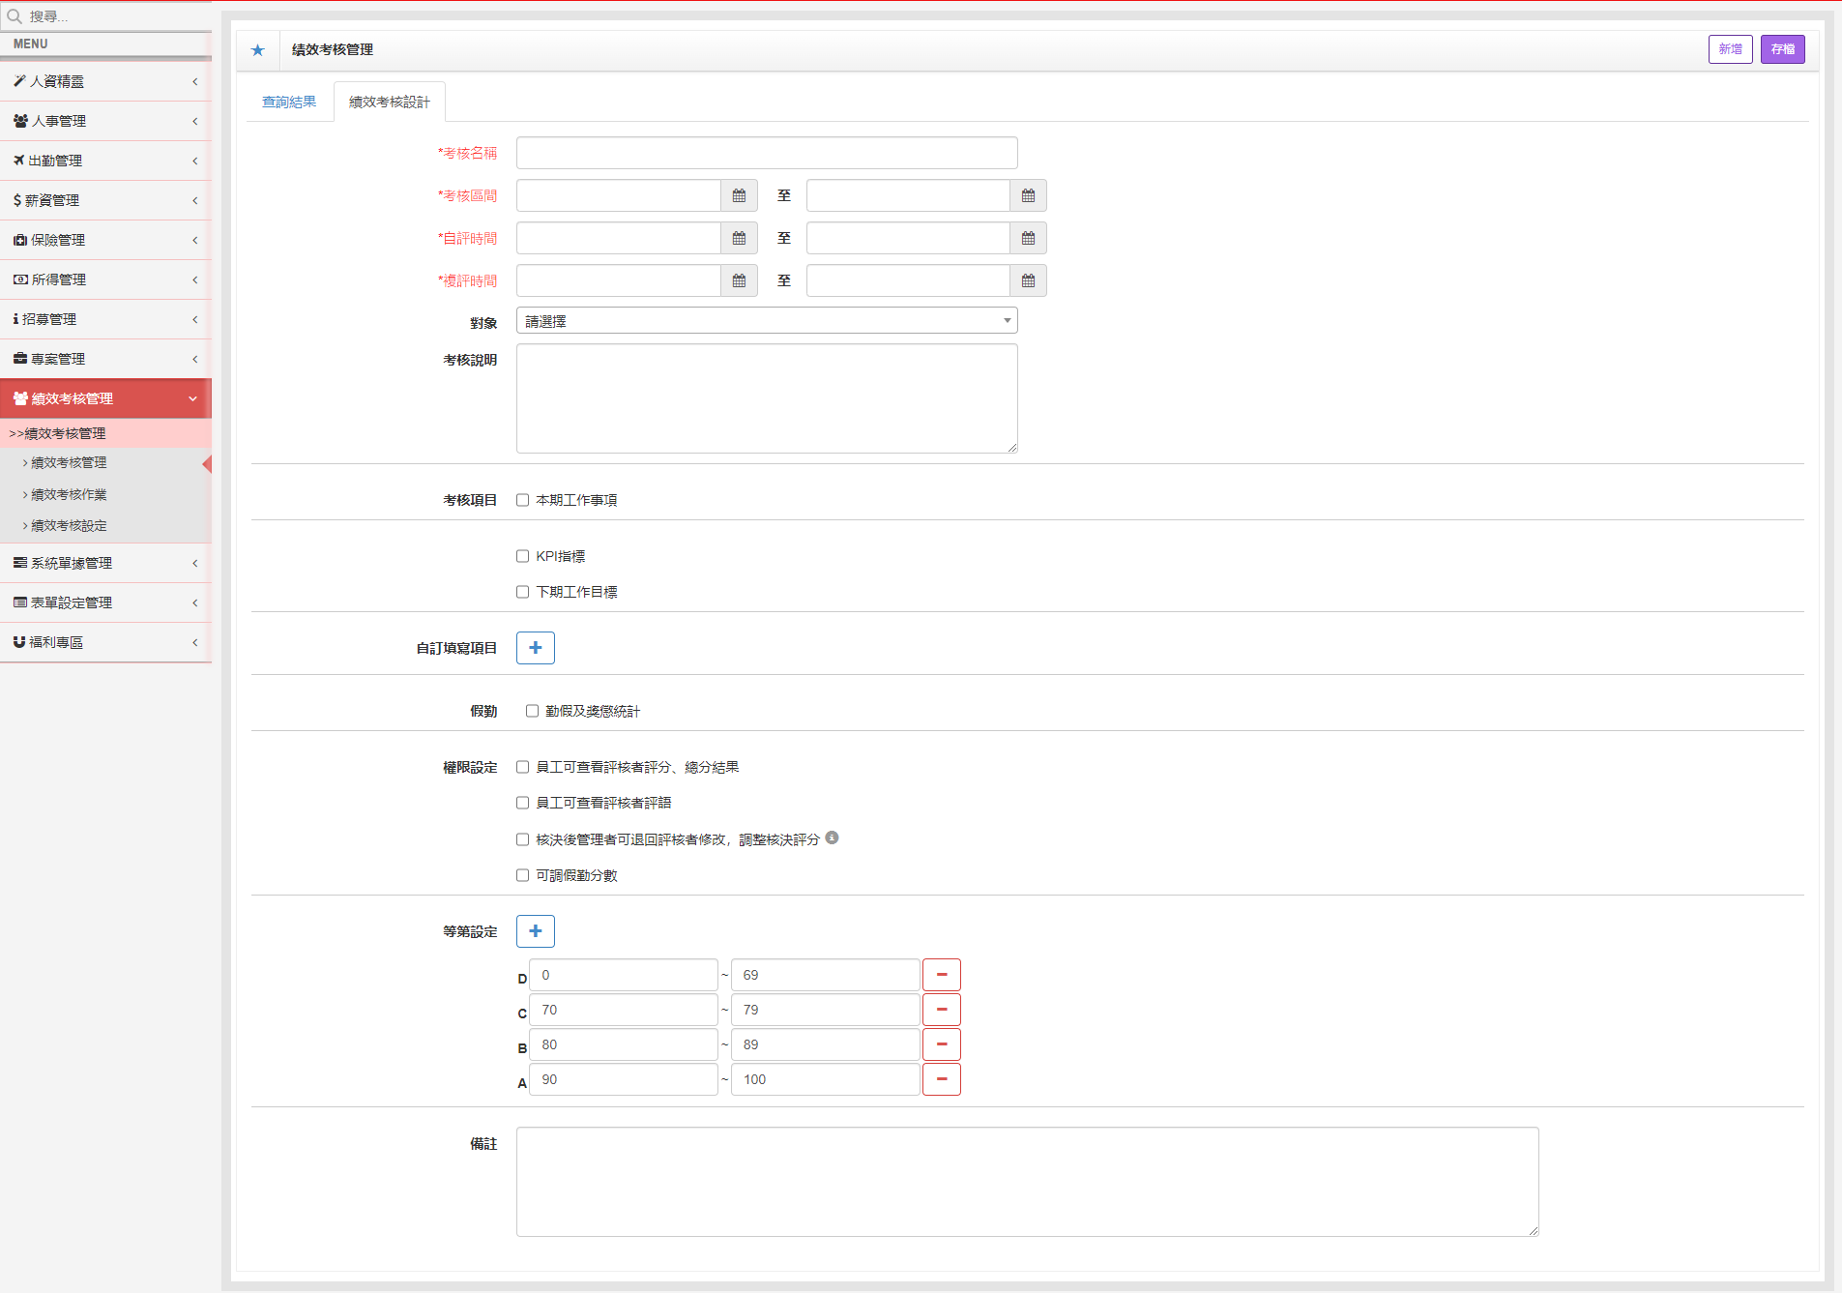Remove the A grade row
Viewport: 1842px width, 1293px height.
[942, 1079]
